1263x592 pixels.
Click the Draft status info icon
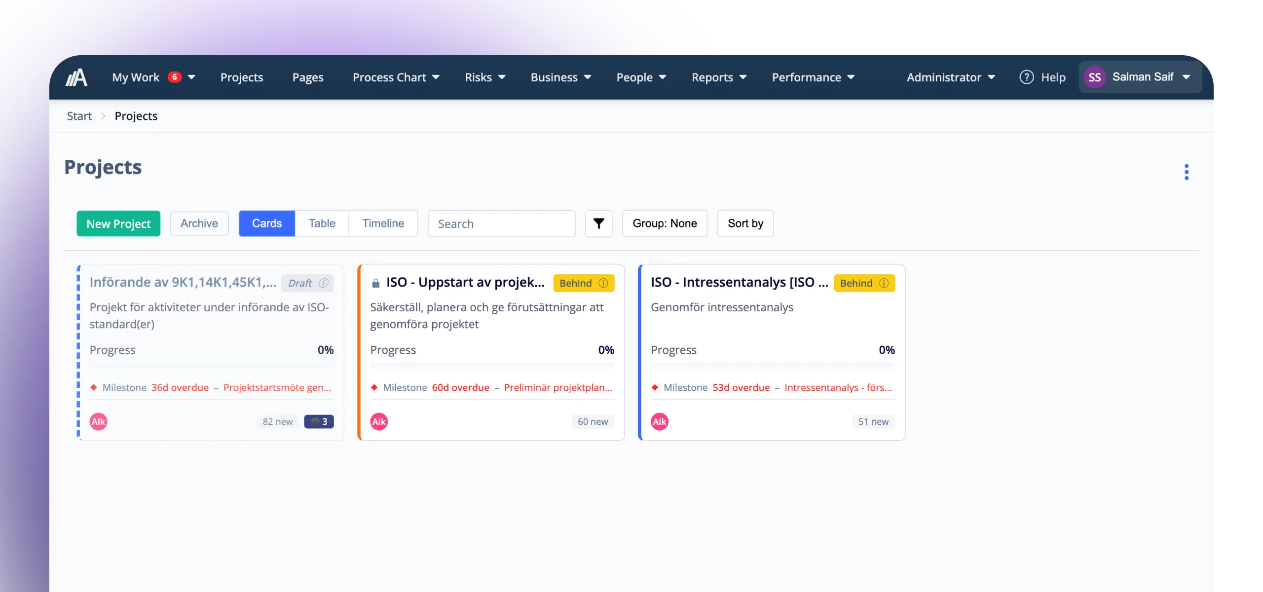point(324,283)
